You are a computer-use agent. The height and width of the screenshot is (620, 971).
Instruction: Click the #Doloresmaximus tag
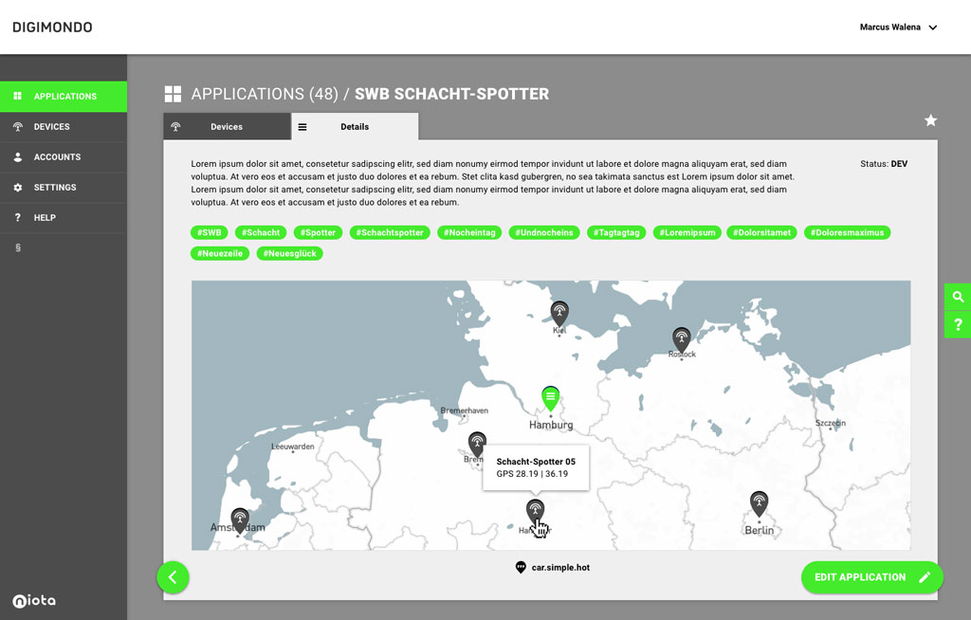pos(847,233)
